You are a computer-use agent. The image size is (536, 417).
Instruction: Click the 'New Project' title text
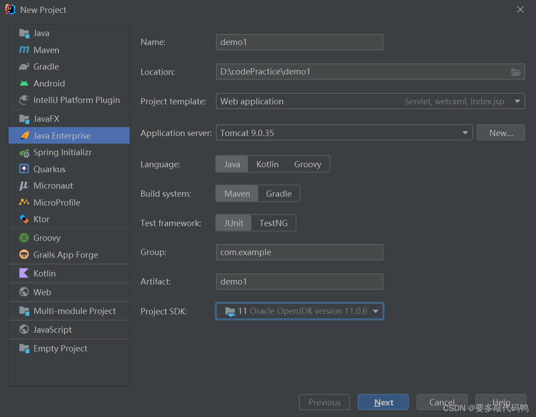(x=43, y=10)
